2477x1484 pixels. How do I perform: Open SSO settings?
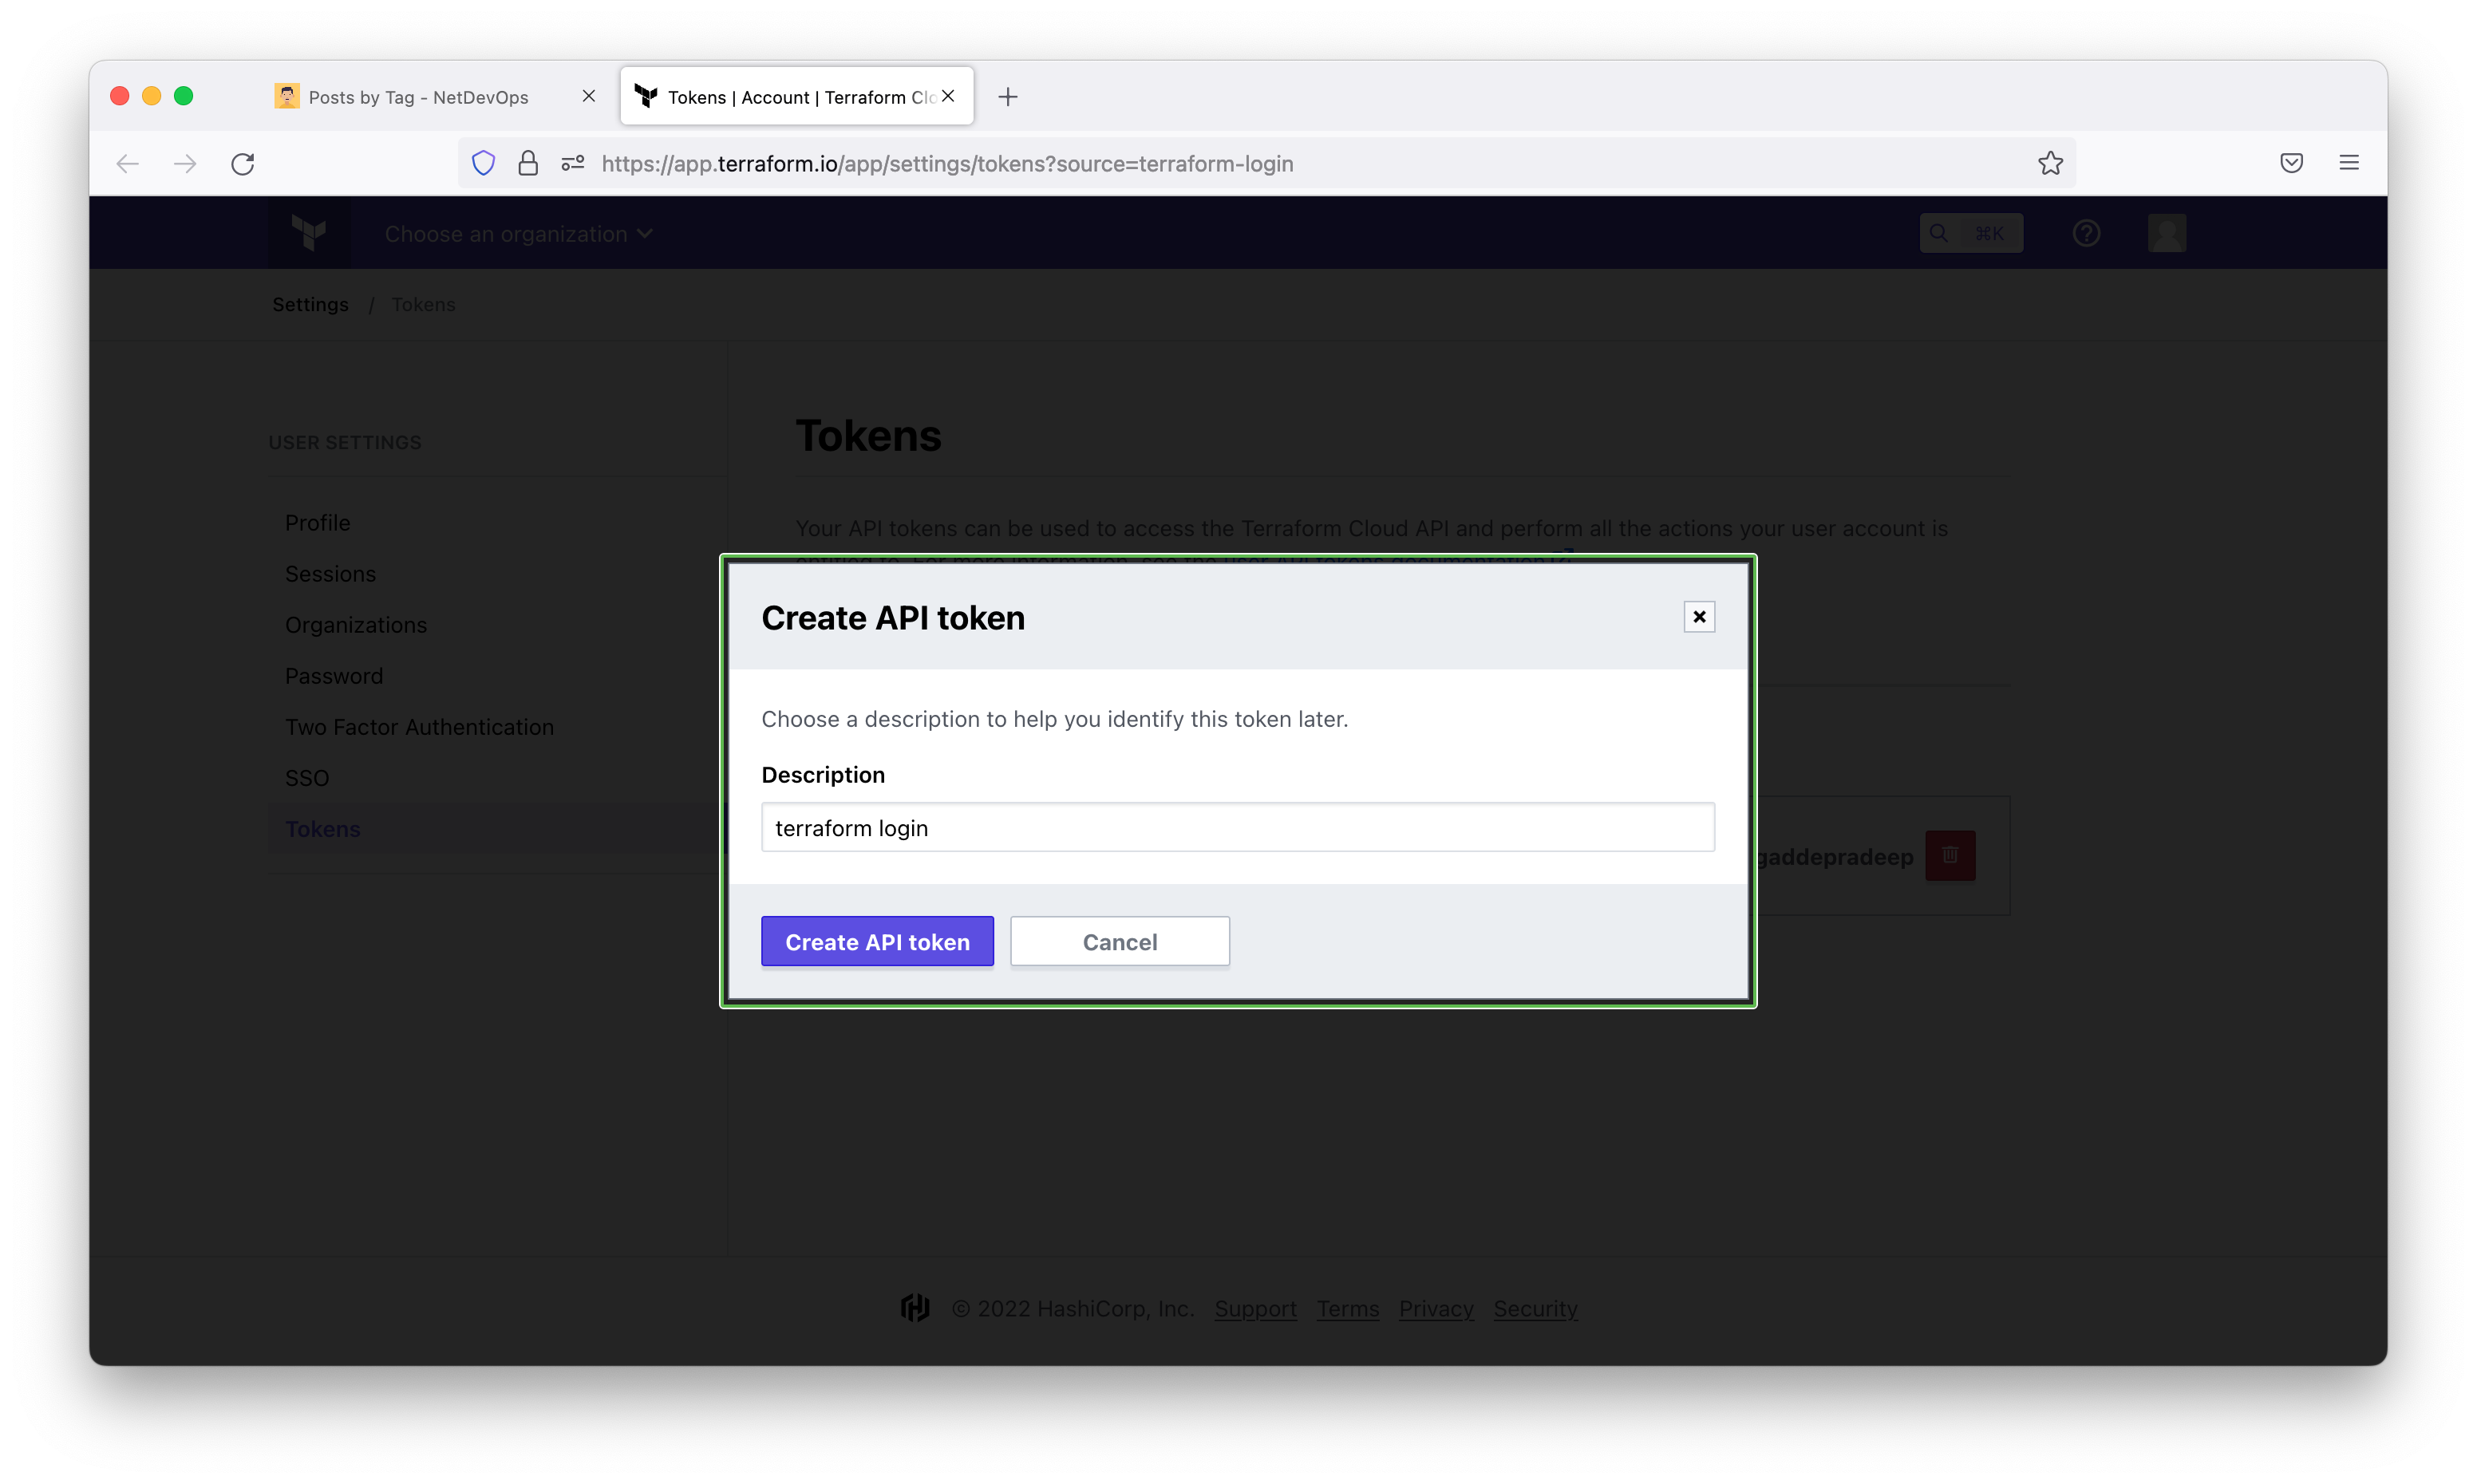307,778
